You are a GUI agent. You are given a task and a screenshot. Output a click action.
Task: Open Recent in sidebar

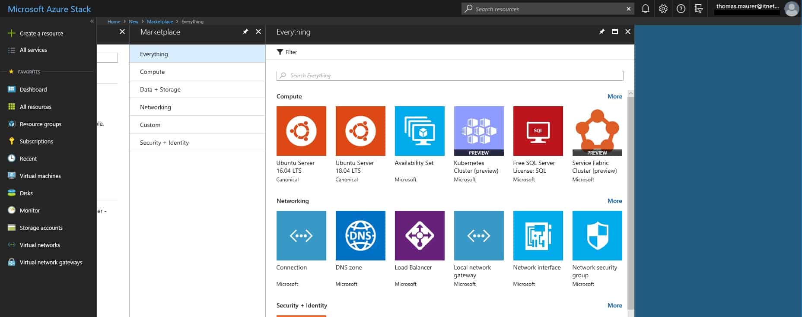click(x=28, y=158)
